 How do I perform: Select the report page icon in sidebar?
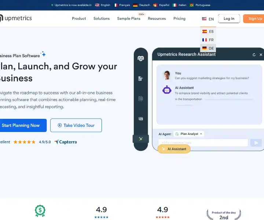click(140, 99)
